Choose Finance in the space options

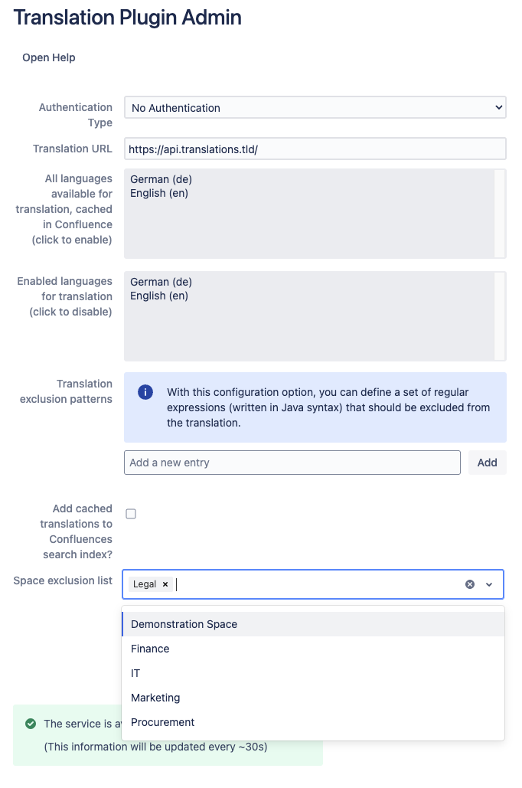tap(150, 649)
